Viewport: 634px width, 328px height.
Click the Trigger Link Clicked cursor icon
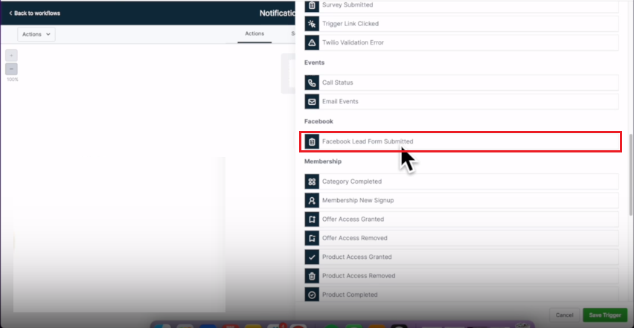pyautogui.click(x=312, y=24)
